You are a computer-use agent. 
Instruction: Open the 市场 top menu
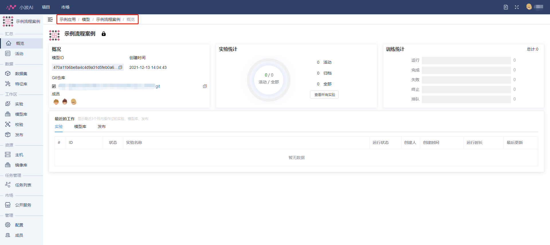(65, 7)
